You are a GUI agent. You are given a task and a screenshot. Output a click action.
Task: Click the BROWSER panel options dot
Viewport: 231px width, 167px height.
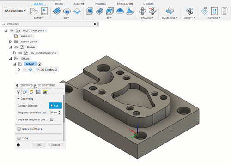click(x=95, y=24)
